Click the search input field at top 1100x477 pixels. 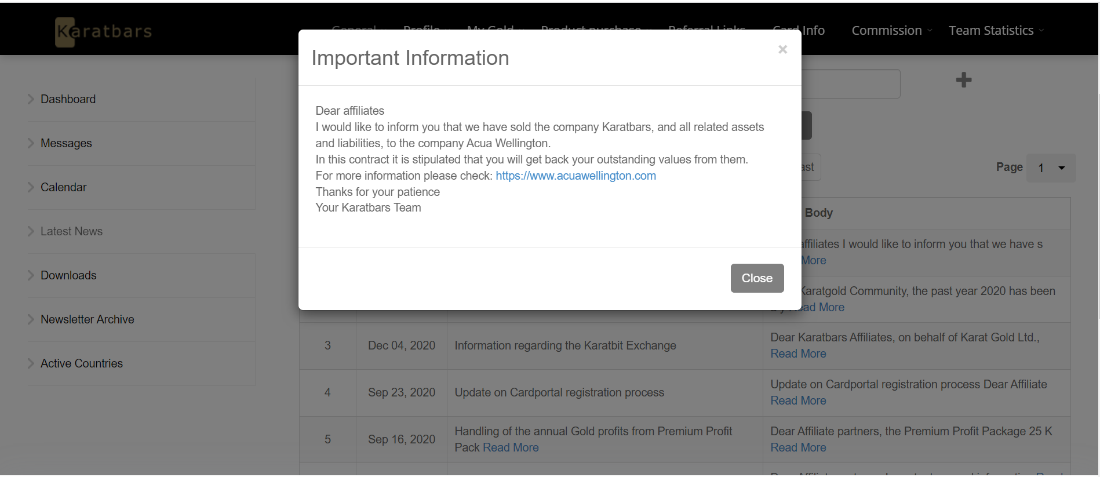pos(851,84)
